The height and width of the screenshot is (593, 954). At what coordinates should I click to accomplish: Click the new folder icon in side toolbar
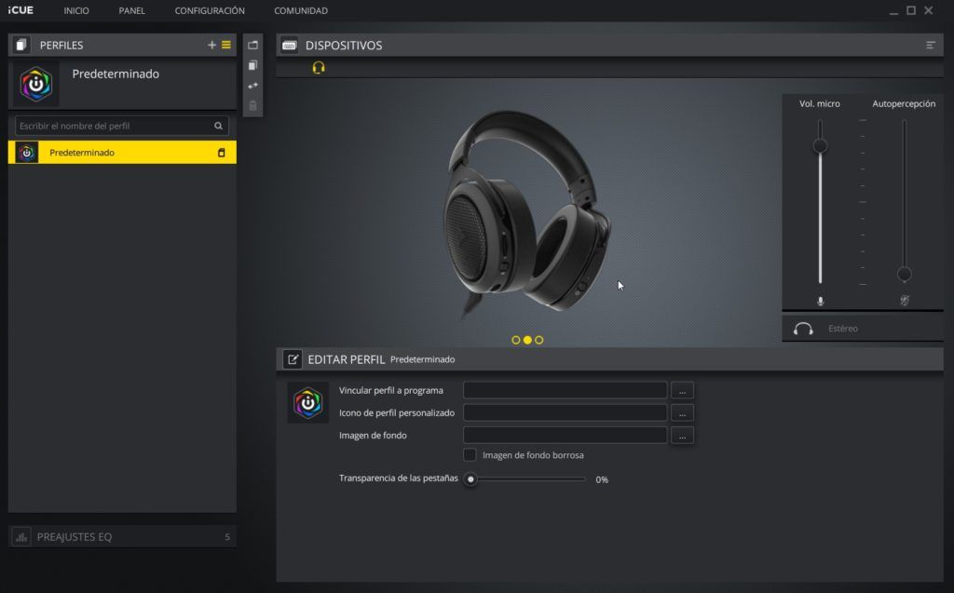click(253, 45)
